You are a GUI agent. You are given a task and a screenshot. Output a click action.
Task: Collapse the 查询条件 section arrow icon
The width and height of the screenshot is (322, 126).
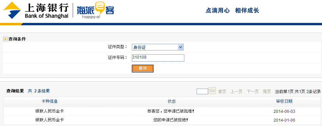pos(5,39)
